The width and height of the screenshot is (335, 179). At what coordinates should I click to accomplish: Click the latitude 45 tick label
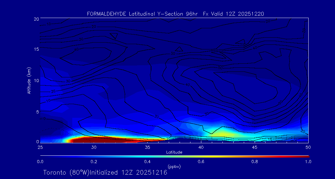pos(255,147)
